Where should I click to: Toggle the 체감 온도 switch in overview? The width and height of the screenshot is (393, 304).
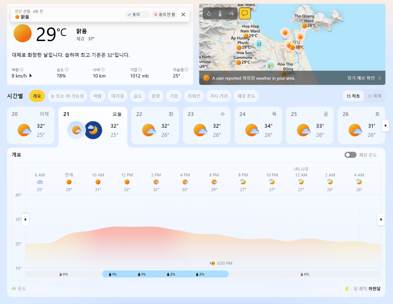[350, 155]
